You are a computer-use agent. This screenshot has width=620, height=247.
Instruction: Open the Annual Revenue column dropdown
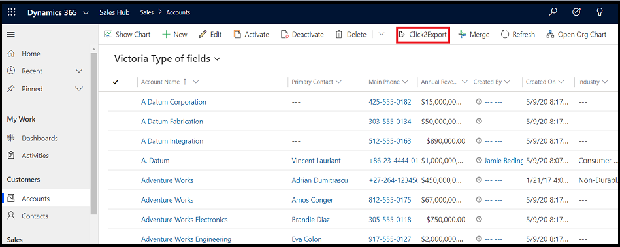(x=465, y=82)
